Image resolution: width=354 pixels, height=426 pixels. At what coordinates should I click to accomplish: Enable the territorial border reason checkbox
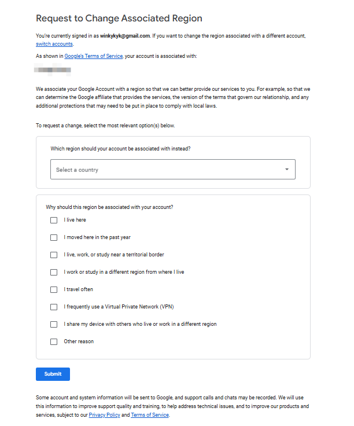point(54,255)
